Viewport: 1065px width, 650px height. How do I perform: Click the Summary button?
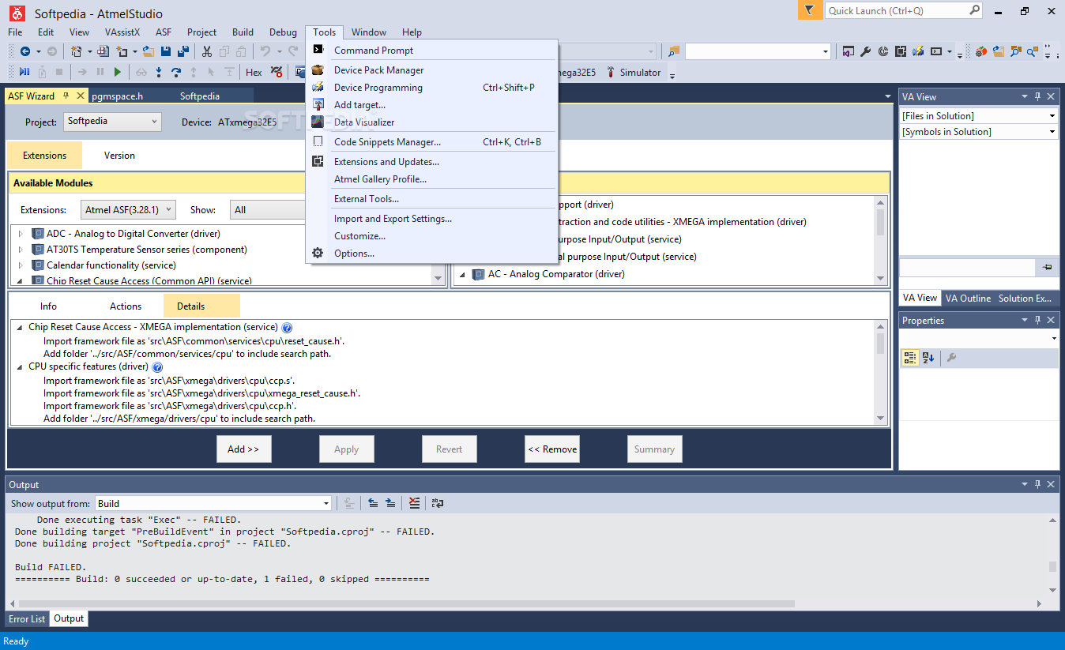click(654, 449)
